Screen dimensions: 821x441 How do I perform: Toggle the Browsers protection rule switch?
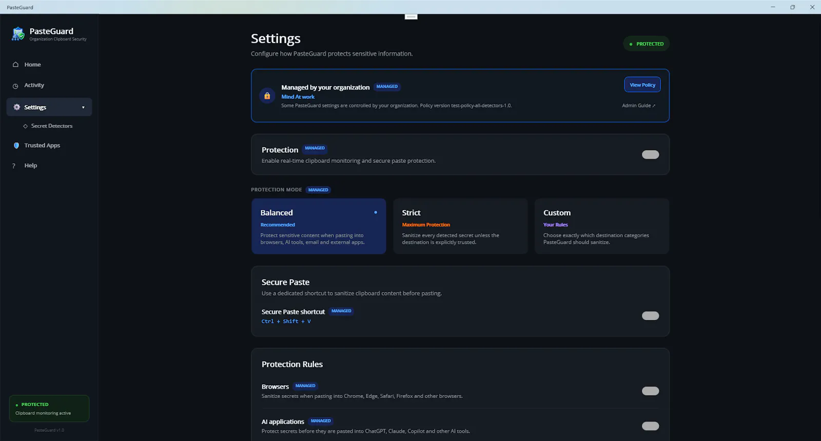pyautogui.click(x=650, y=391)
